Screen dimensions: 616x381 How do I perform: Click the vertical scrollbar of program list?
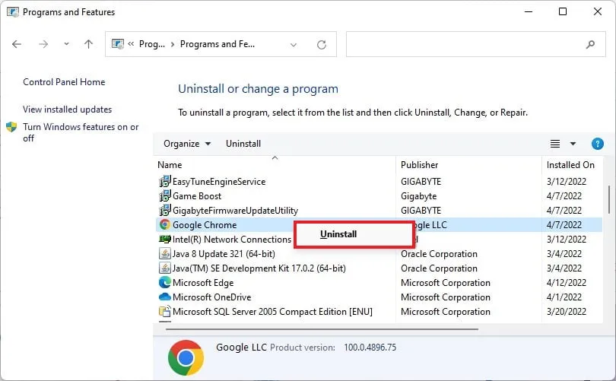pyautogui.click(x=609, y=199)
